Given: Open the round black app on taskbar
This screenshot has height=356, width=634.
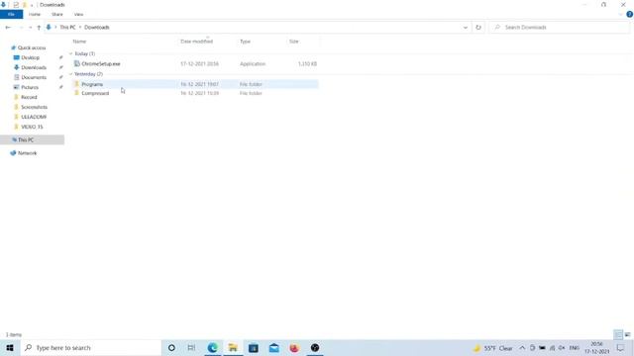Looking at the screenshot, I should 315,347.
